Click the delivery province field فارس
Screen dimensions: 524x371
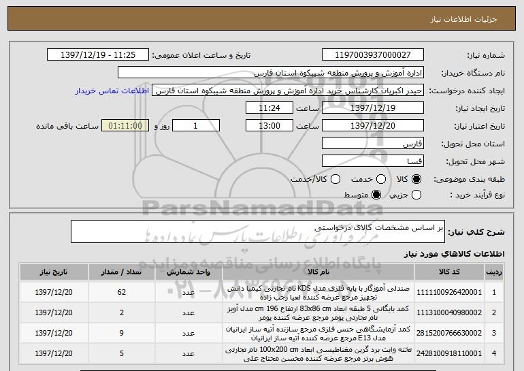click(373, 144)
